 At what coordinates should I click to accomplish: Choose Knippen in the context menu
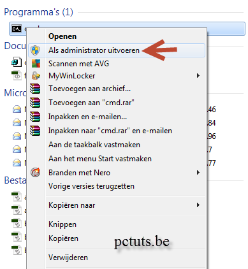[x=62, y=224]
